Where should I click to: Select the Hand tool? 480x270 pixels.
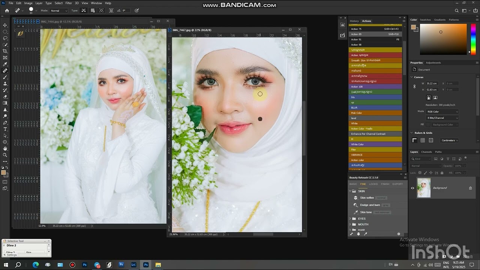point(5,148)
